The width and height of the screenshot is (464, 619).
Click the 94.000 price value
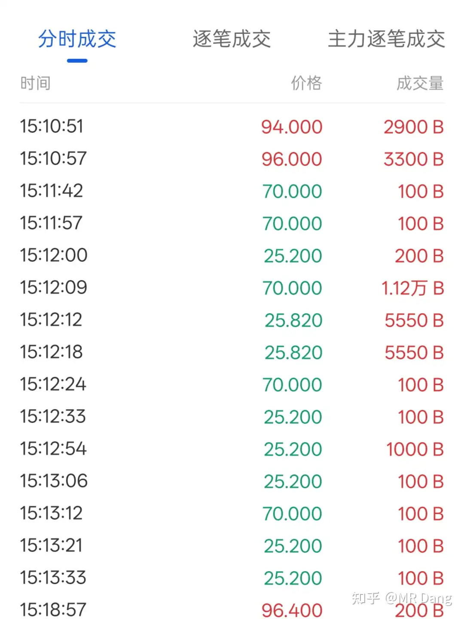[292, 127]
